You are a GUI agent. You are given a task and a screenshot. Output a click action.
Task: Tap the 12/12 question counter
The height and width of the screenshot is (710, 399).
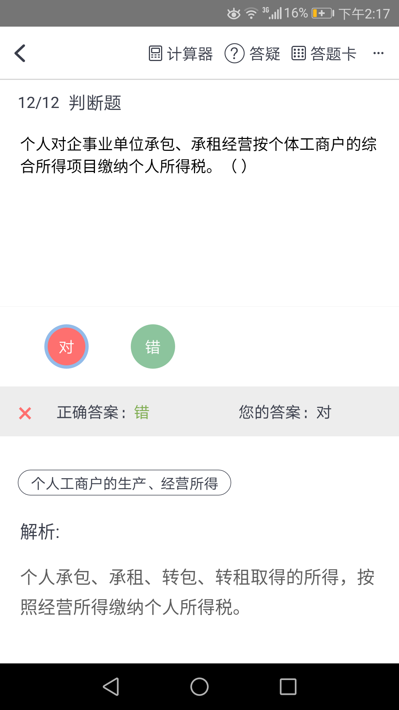click(39, 103)
